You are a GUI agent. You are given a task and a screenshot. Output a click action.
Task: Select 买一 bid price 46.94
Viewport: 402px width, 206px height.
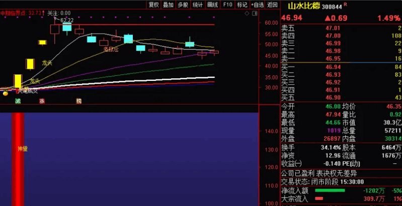tap(333, 67)
